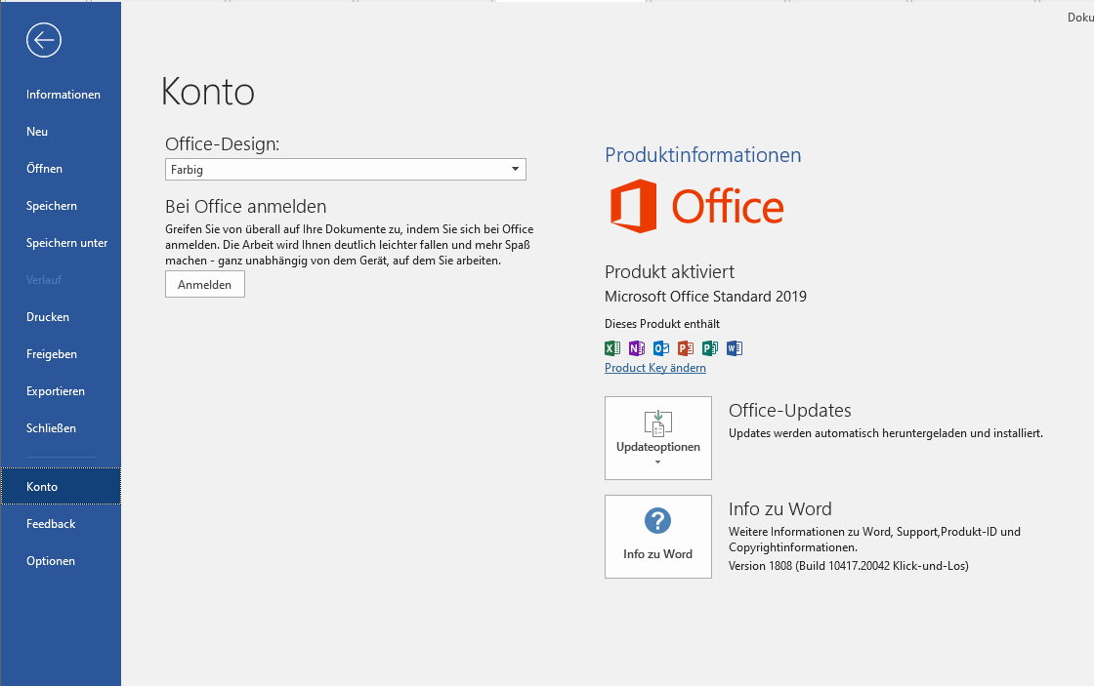This screenshot has width=1094, height=686.
Task: Click the large Office logo
Action: (697, 207)
